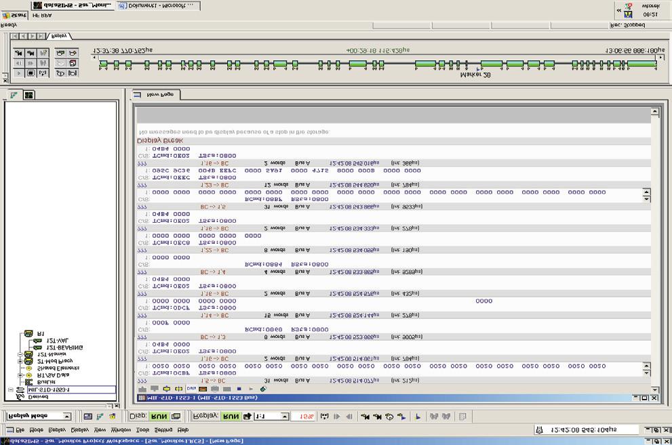Click the first grey book icon in bottom toolbar
Screen dimensions: 672x445
coord(434,417)
